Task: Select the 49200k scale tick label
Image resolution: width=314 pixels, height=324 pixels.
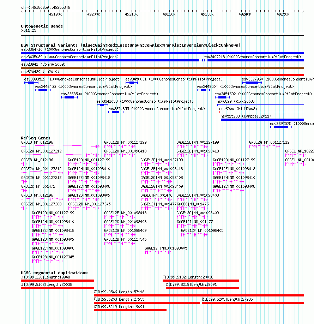Action: click(x=93, y=14)
